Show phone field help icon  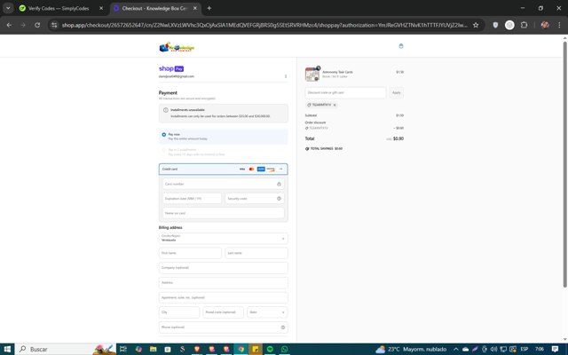pyautogui.click(x=283, y=327)
